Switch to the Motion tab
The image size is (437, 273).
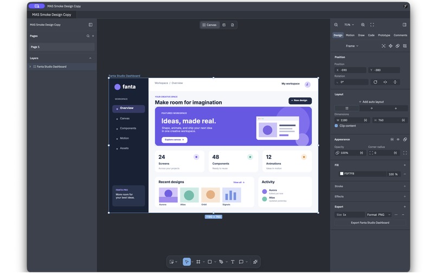[350, 35]
